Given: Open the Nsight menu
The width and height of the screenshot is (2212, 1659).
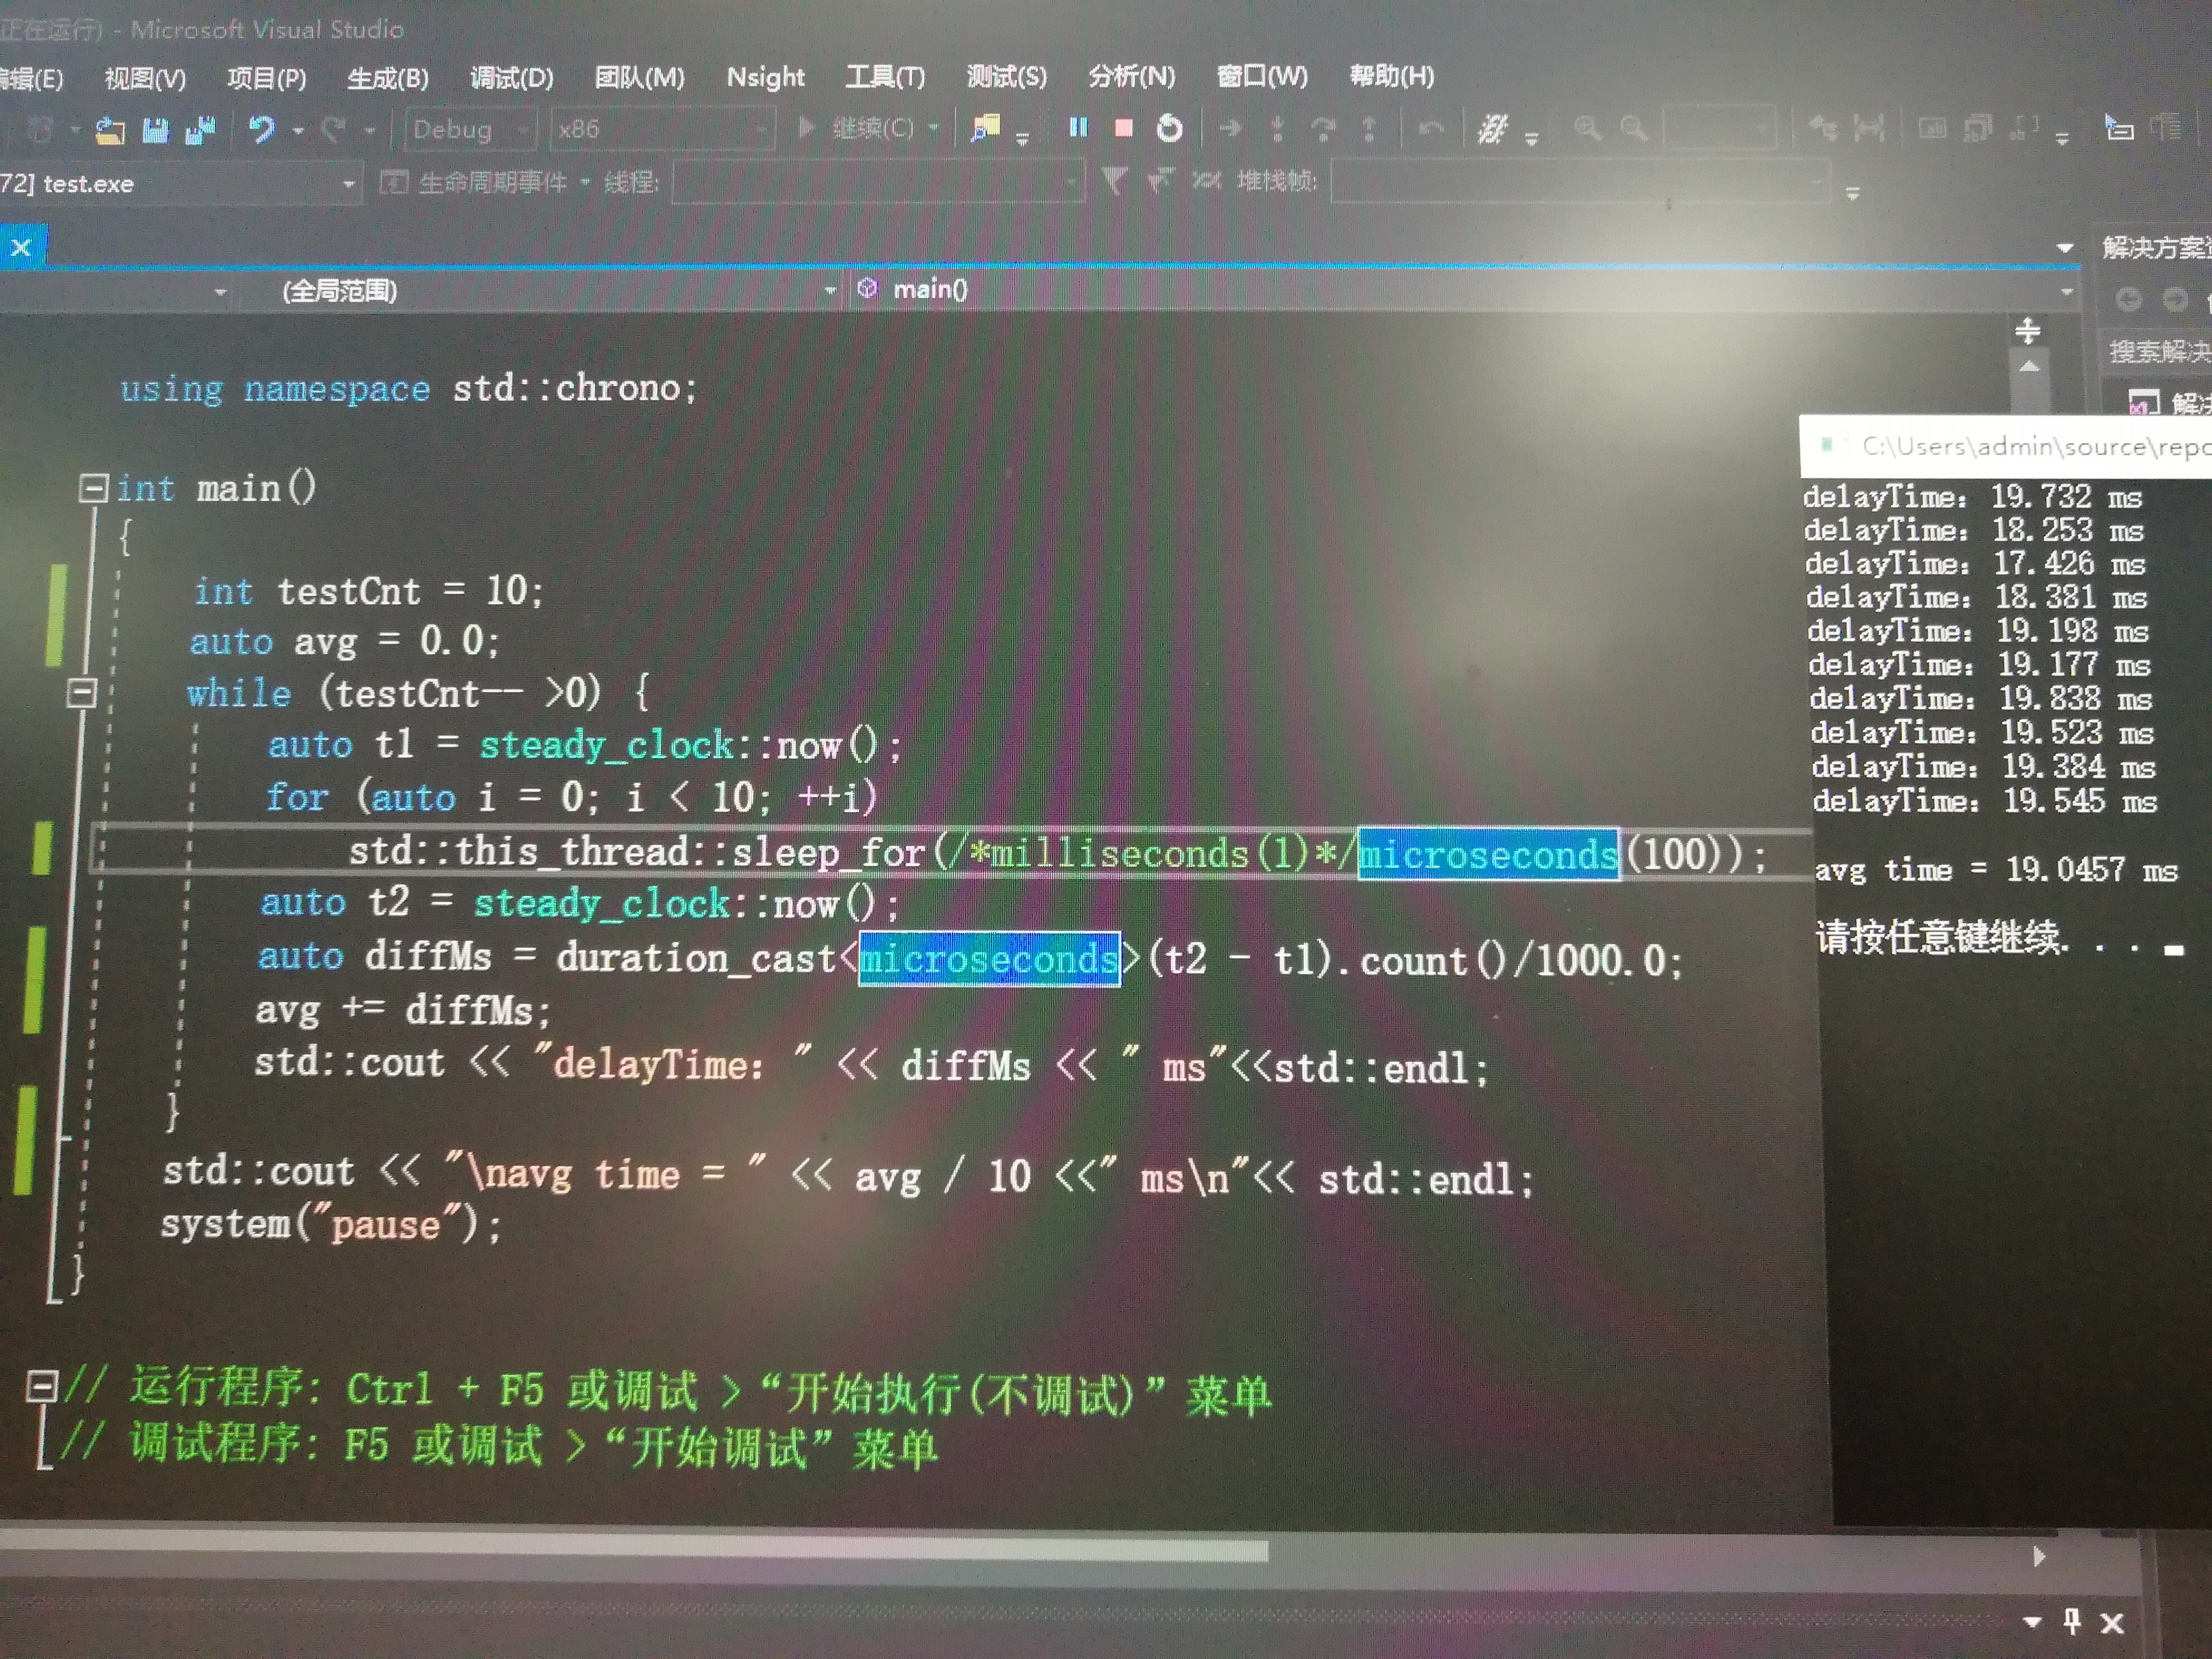Looking at the screenshot, I should pos(765,77).
